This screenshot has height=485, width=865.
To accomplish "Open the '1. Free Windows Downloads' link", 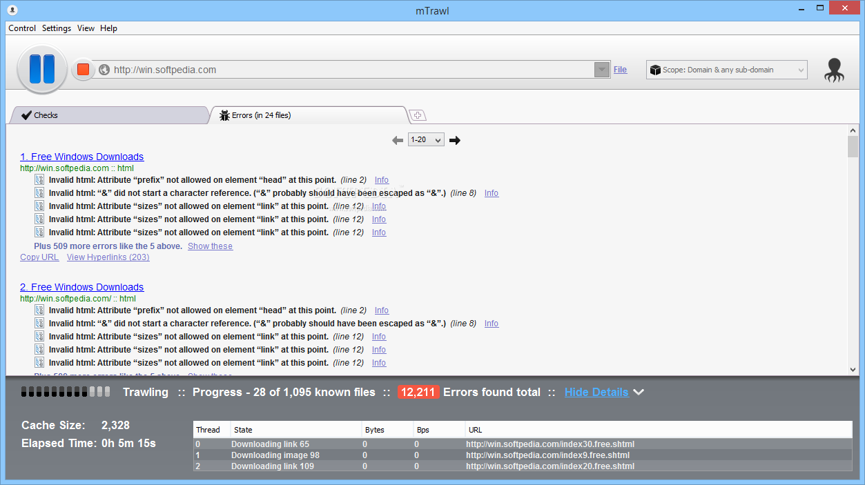I will pos(82,157).
